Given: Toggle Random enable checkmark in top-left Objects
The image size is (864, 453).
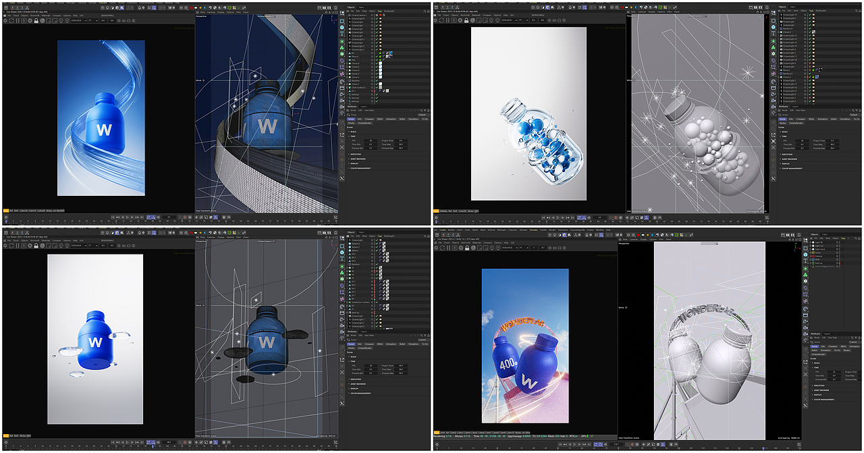Looking at the screenshot, I should click(x=377, y=80).
